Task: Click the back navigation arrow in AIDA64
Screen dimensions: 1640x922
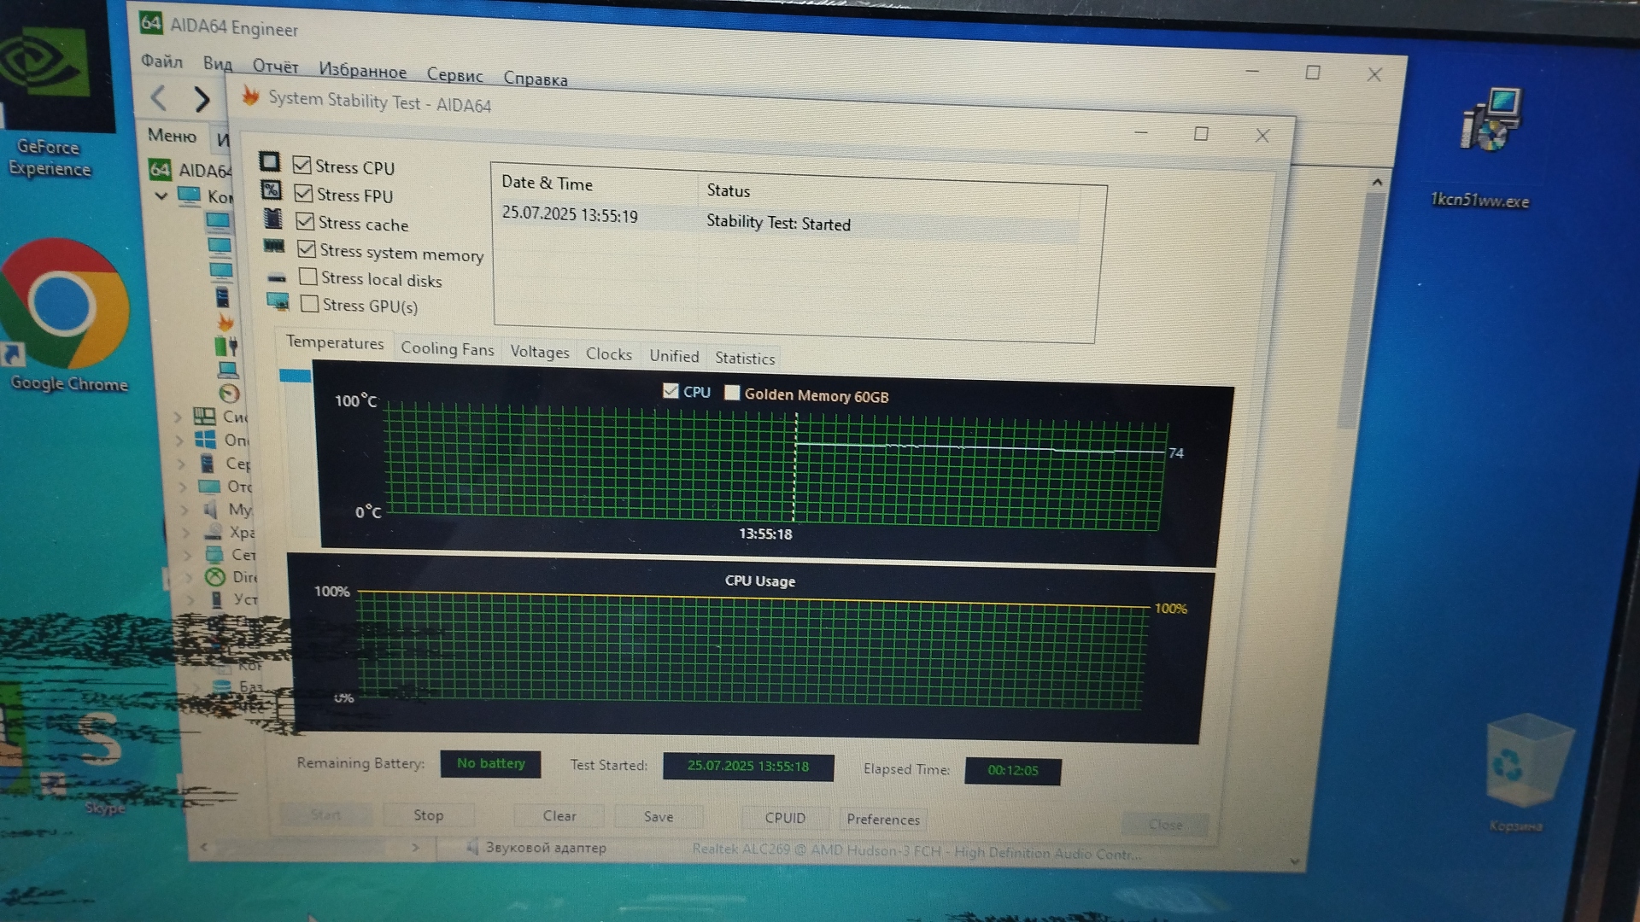Action: pos(159,98)
